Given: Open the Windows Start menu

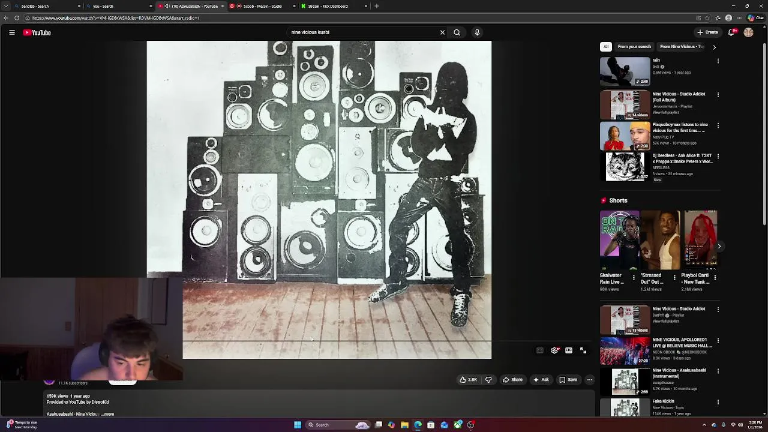Looking at the screenshot, I should 297,425.
